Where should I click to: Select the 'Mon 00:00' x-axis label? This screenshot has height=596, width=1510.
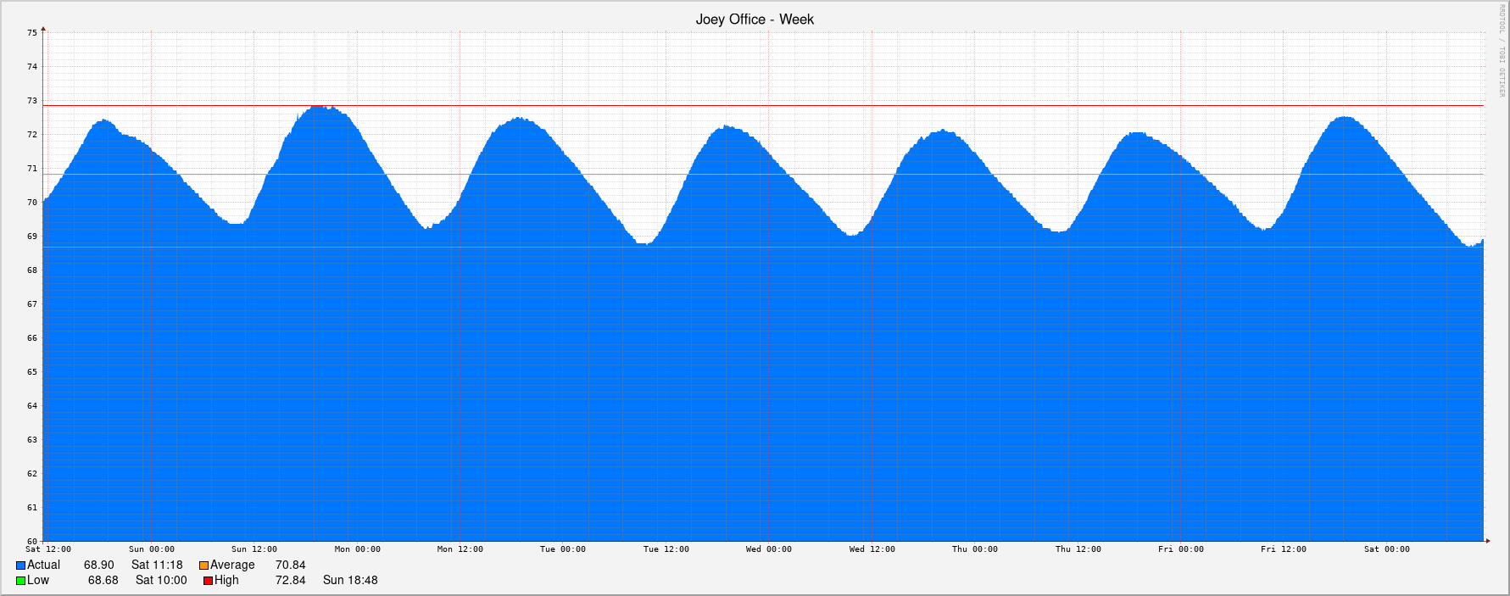pos(357,549)
